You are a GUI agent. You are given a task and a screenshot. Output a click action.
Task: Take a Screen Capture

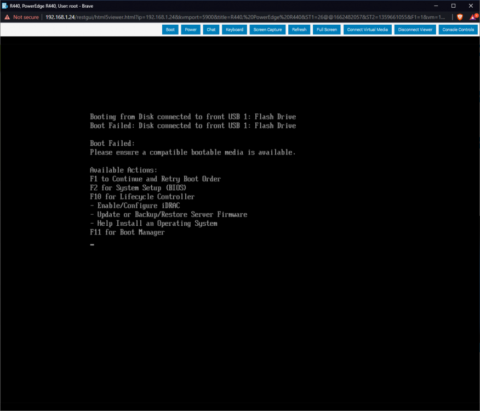click(x=267, y=30)
